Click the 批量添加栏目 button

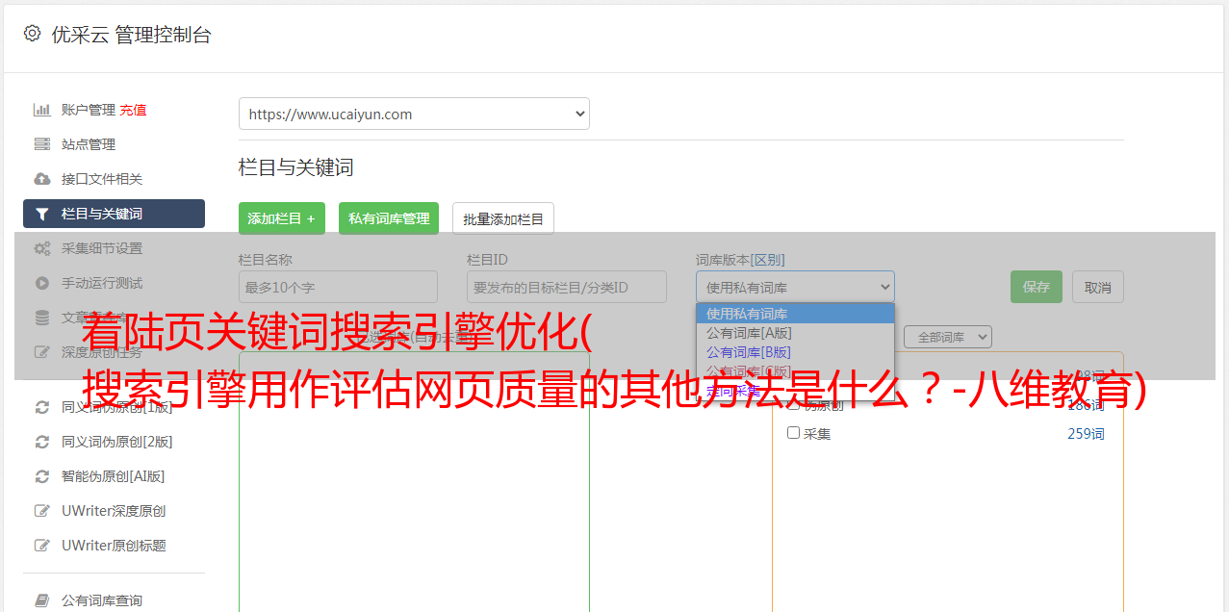pyautogui.click(x=503, y=218)
